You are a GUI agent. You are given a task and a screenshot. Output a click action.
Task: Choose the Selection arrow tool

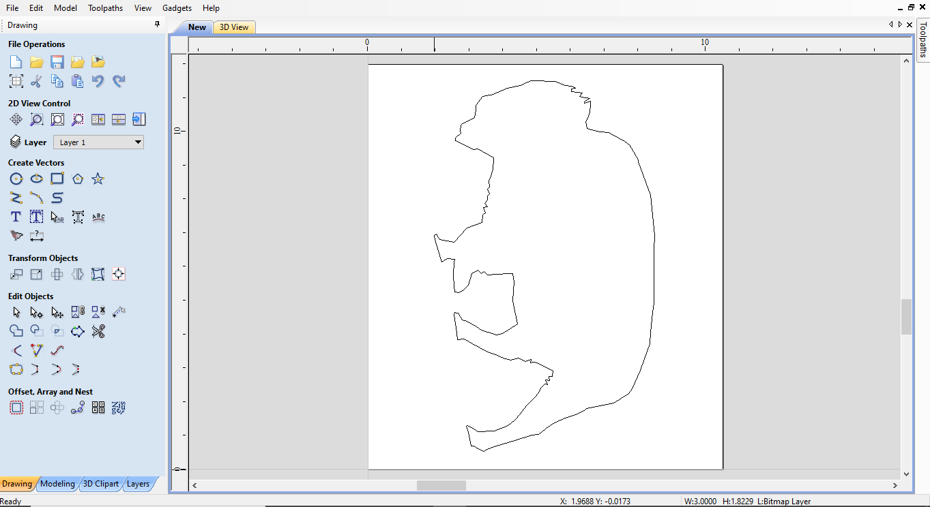(16, 312)
